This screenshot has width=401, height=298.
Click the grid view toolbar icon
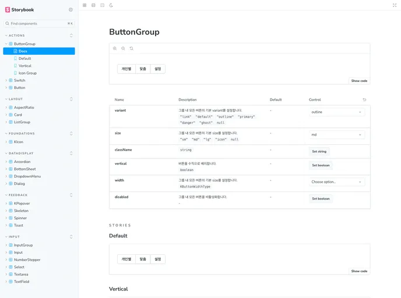tap(85, 5)
